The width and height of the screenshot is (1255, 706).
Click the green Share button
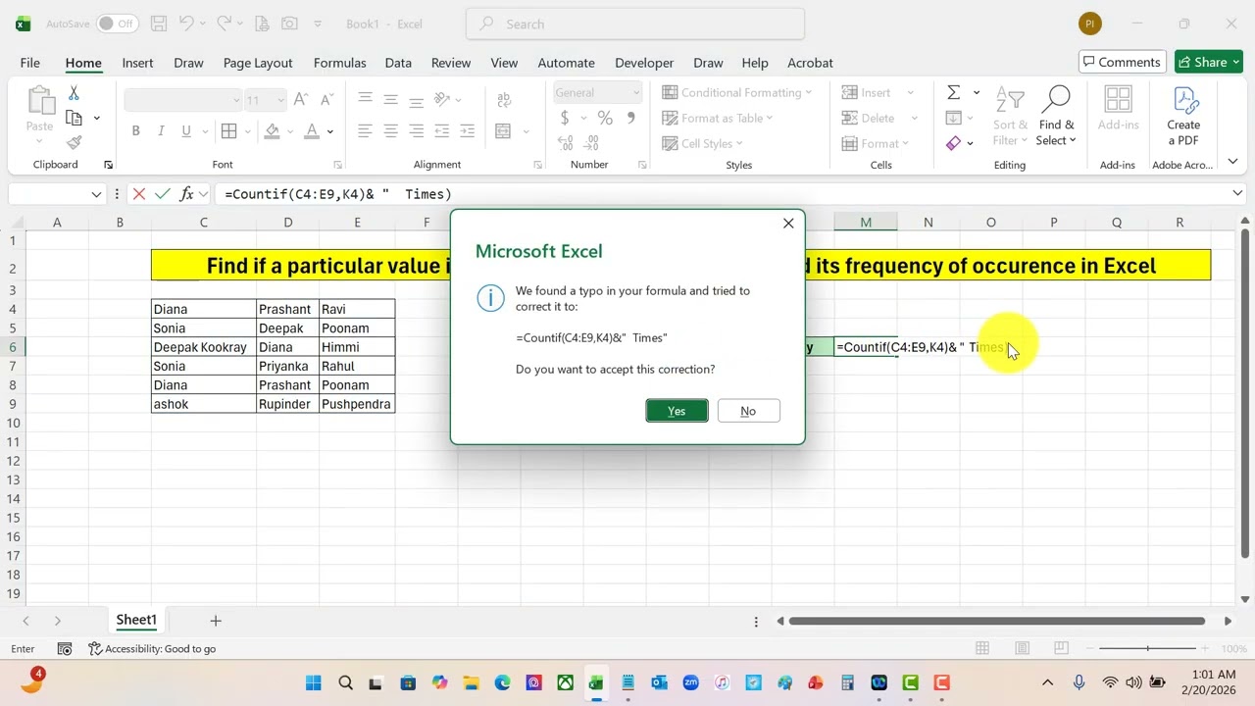[x=1209, y=62]
